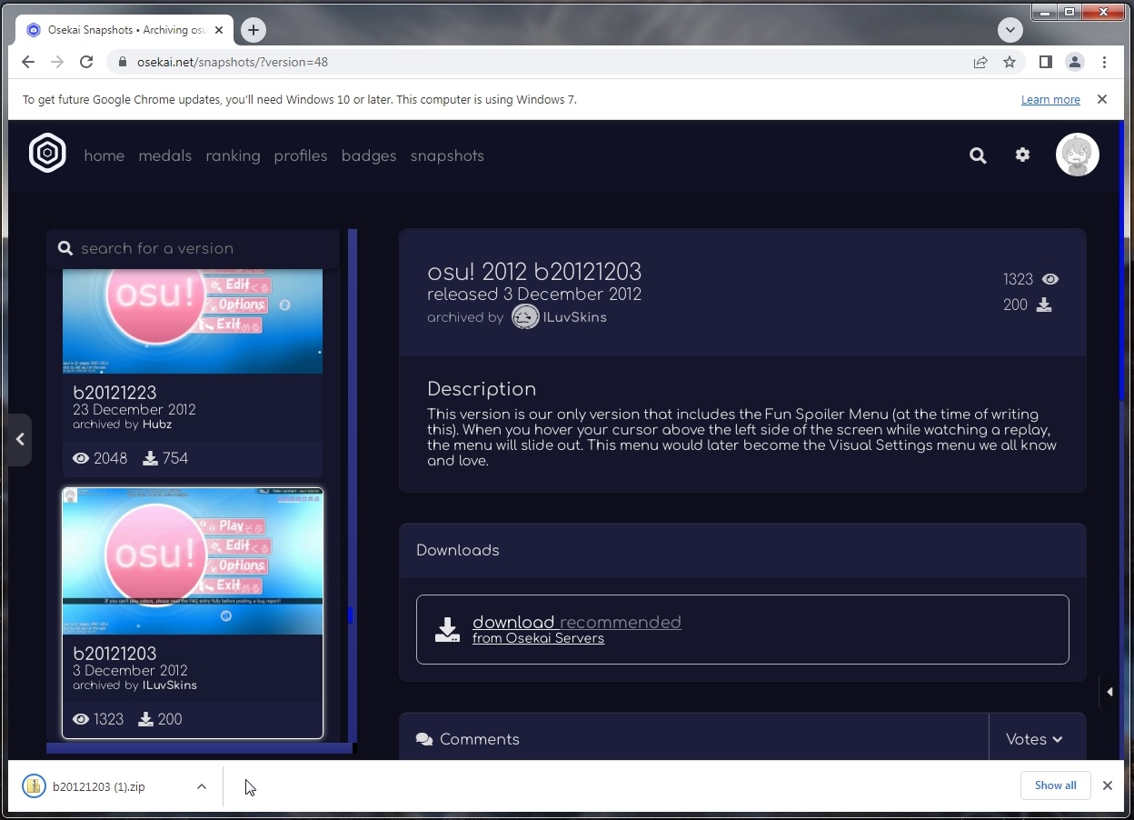The width and height of the screenshot is (1134, 820).
Task: Open ILuvSkins profile link in header
Action: pos(574,317)
